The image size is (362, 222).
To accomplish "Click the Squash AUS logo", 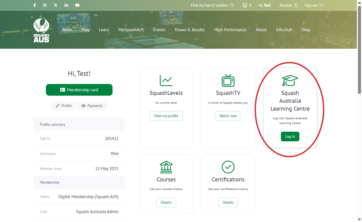I will click(x=41, y=30).
